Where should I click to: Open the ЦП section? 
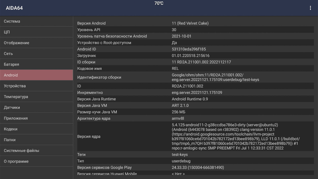click(36, 32)
